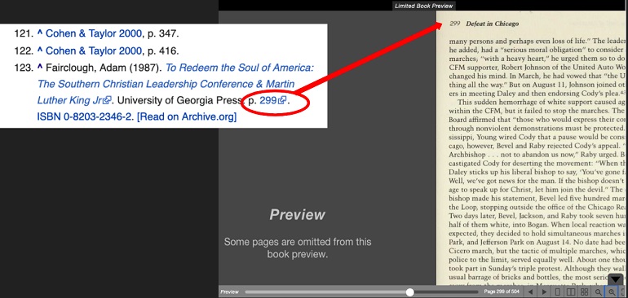
Task: Click the Page 299 of 504 indicator
Action: [x=502, y=292]
